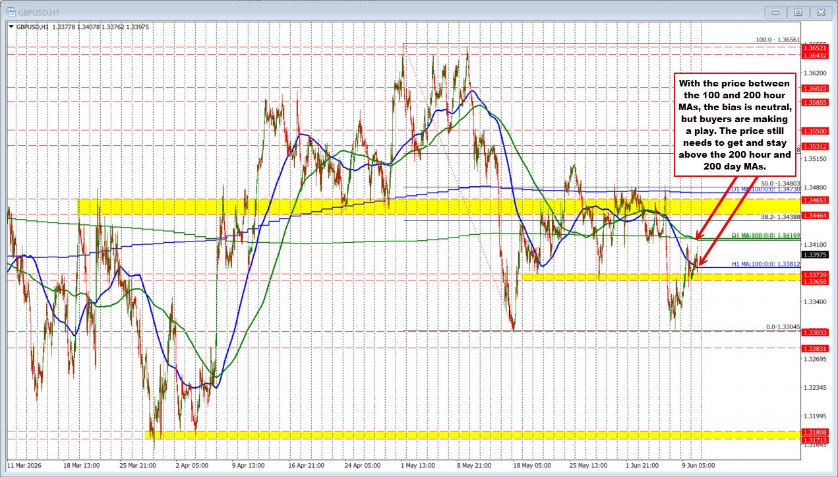Click the red price tag 1.35500
Image resolution: width=838 pixels, height=477 pixels.
click(814, 131)
